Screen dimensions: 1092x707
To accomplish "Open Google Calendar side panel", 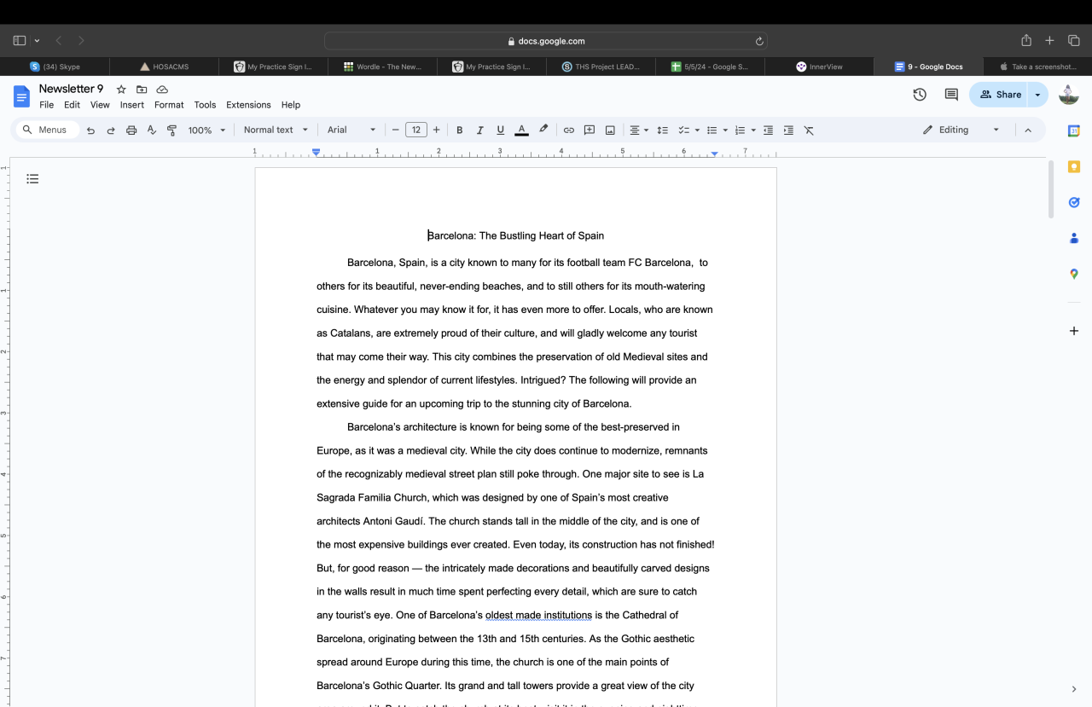I will tap(1074, 130).
